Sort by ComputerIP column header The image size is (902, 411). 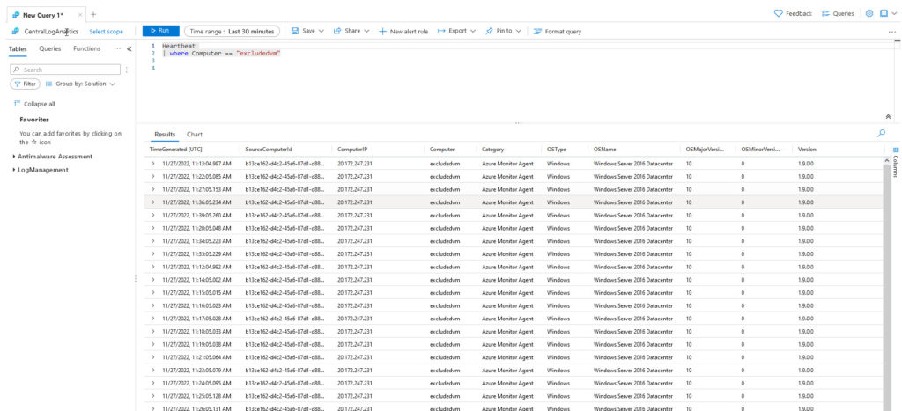point(352,150)
